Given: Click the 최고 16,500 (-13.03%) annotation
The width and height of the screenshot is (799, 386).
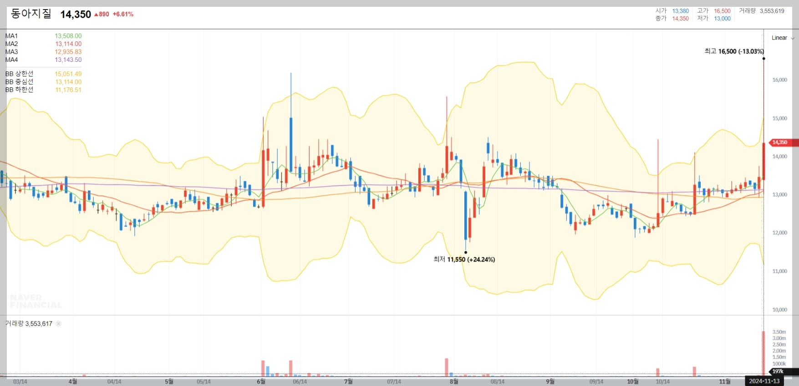Looking at the screenshot, I should (734, 51).
